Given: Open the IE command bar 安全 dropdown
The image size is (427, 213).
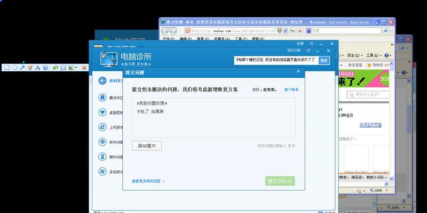Looking at the screenshot, I should [x=354, y=55].
